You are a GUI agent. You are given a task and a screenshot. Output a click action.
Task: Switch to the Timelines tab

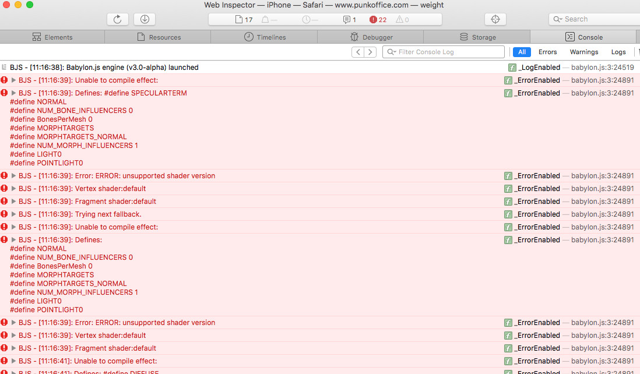265,37
